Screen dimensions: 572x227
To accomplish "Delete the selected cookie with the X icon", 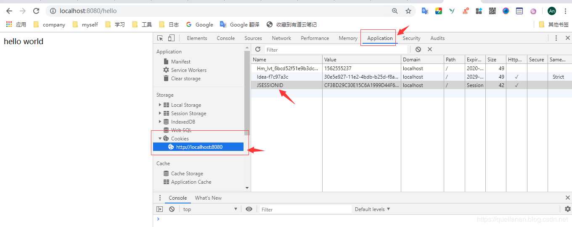I will pos(430,49).
